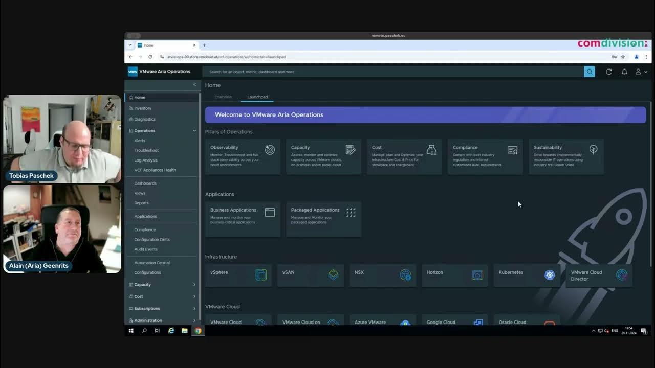Bookmark page with star icon

tap(623, 57)
